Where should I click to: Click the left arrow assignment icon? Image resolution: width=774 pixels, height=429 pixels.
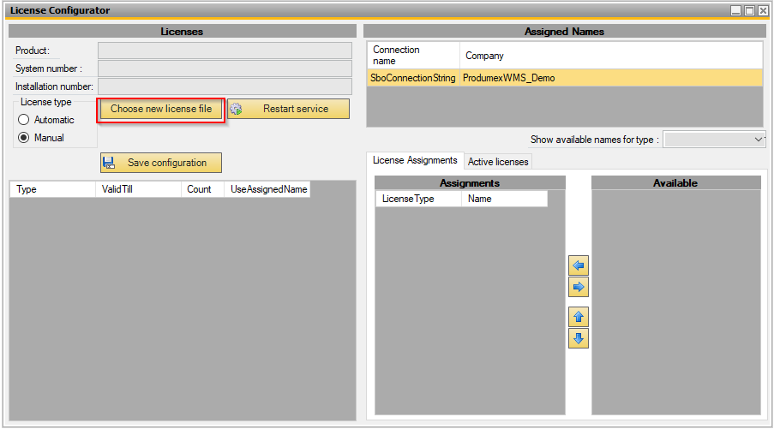pyautogui.click(x=579, y=265)
